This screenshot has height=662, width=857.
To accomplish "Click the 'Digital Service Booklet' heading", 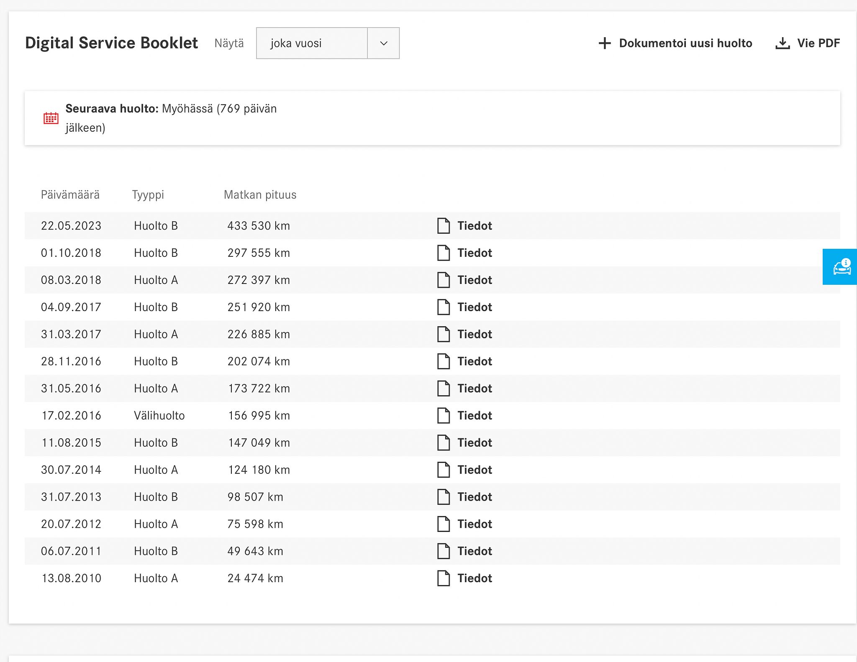I will (111, 43).
